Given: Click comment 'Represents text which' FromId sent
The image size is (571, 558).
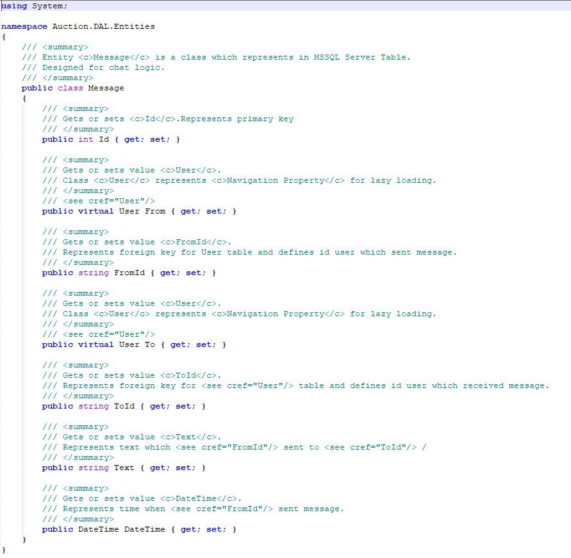Looking at the screenshot, I should coord(234,447).
